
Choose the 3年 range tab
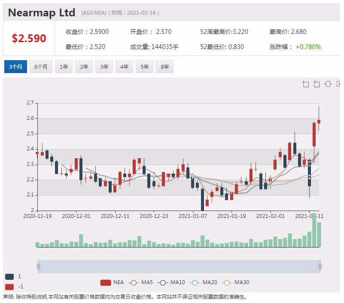104,67
